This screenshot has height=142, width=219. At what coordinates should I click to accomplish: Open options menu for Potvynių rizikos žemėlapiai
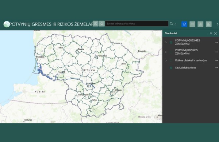216,52
